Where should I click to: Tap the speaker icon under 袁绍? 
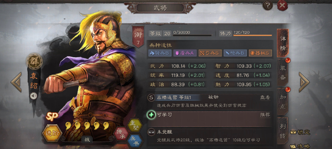(x=33, y=96)
